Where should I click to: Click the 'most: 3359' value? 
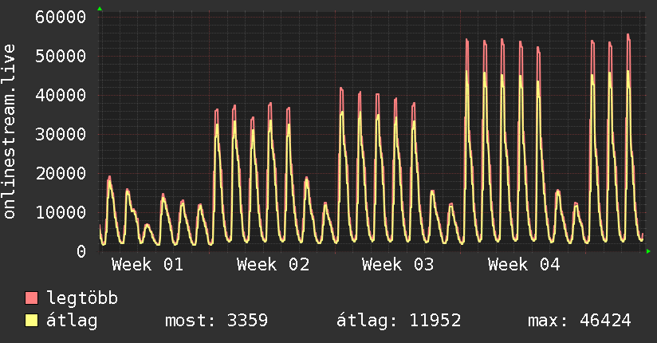click(216, 321)
